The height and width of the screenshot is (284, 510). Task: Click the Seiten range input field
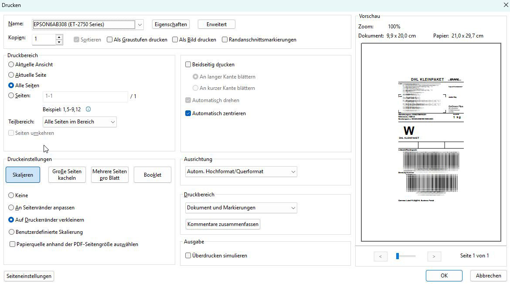coord(85,96)
